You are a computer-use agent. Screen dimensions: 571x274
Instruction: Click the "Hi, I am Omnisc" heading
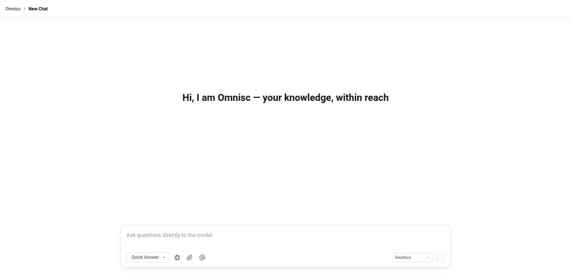(x=285, y=97)
